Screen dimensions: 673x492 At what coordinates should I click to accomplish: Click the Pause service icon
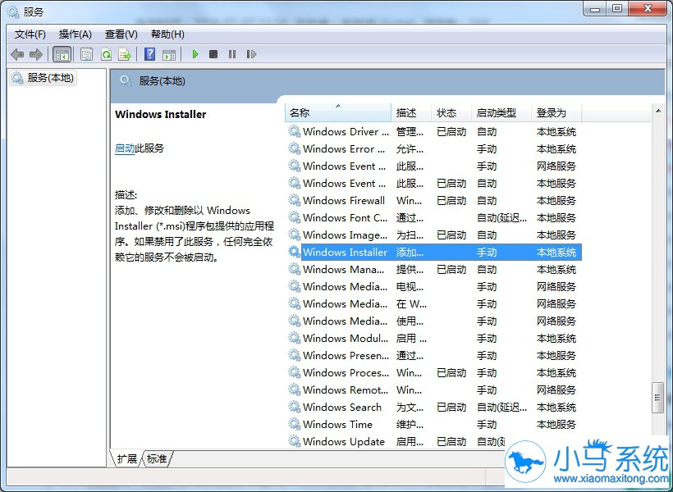pyautogui.click(x=232, y=54)
